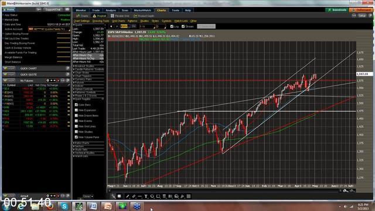Toggle Hide Volume Pane checkbox
The height and width of the screenshot is (211, 375).
tap(76, 137)
